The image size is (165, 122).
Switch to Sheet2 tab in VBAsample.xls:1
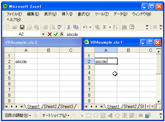tap(130, 106)
